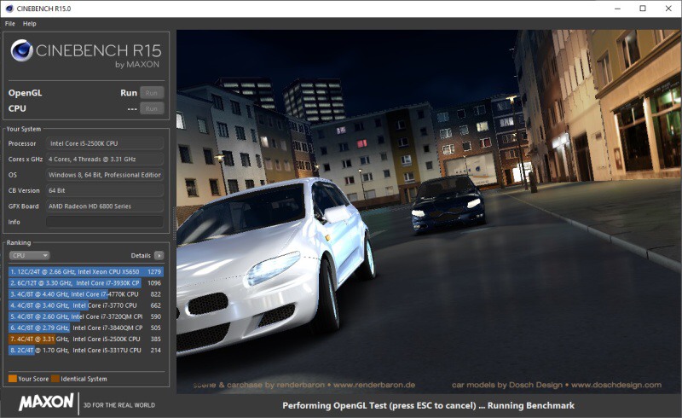Open the Help menu
Viewport: 682px width, 418px height.
click(x=30, y=24)
